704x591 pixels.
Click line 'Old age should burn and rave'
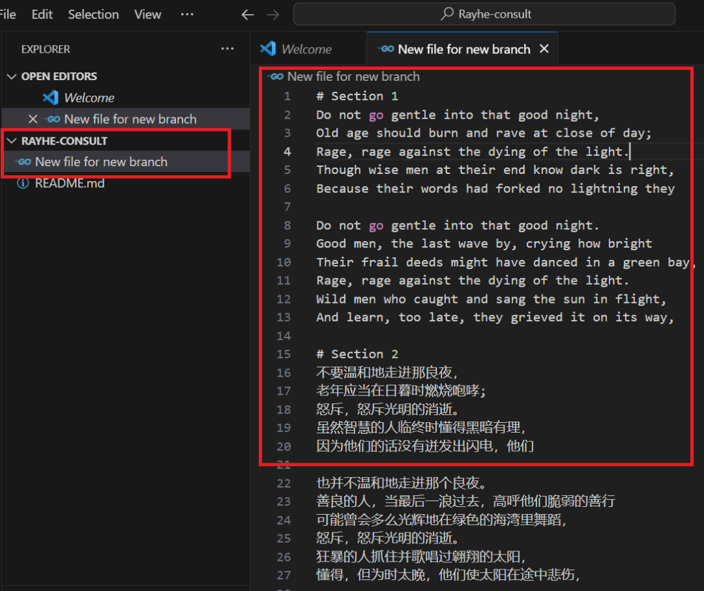(484, 133)
